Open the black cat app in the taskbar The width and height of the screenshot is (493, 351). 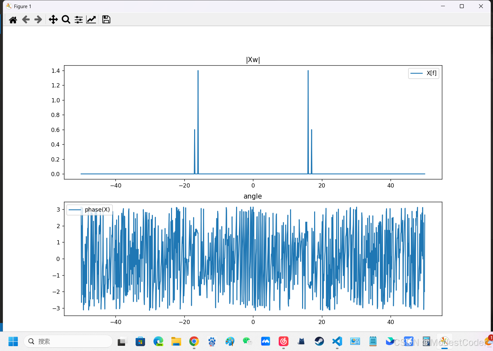pyautogui.click(x=301, y=342)
